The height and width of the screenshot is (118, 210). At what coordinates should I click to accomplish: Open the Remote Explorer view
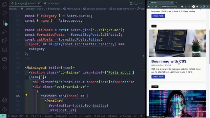(5, 50)
